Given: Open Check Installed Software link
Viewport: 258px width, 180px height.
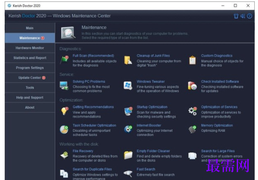Looking at the screenshot, I should (220, 82).
